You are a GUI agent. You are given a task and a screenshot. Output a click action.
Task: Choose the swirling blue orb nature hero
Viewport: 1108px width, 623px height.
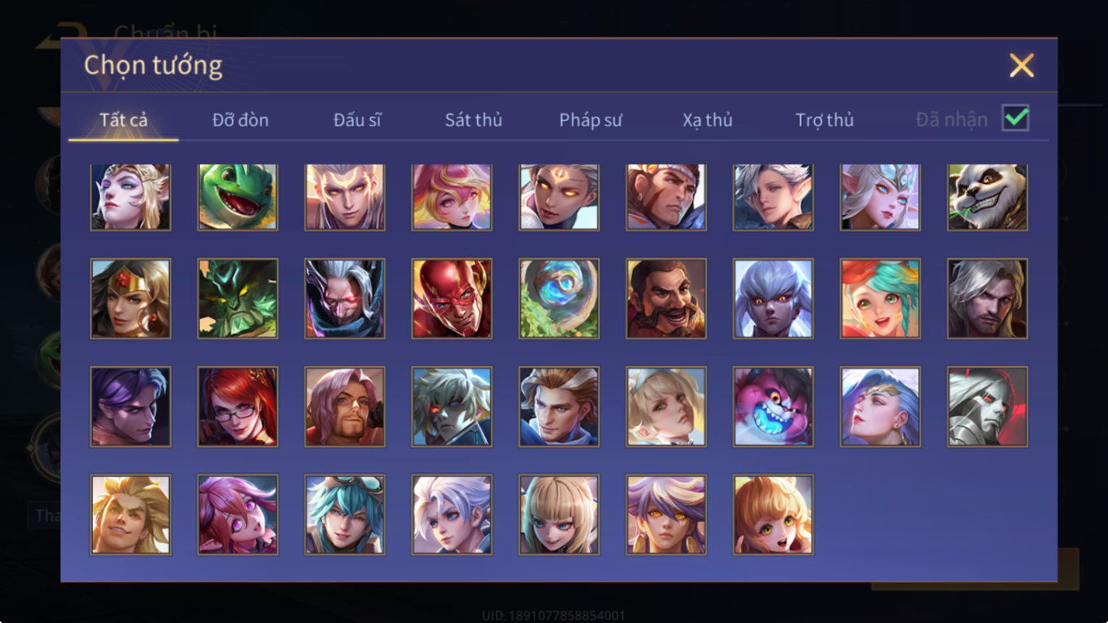pyautogui.click(x=559, y=298)
